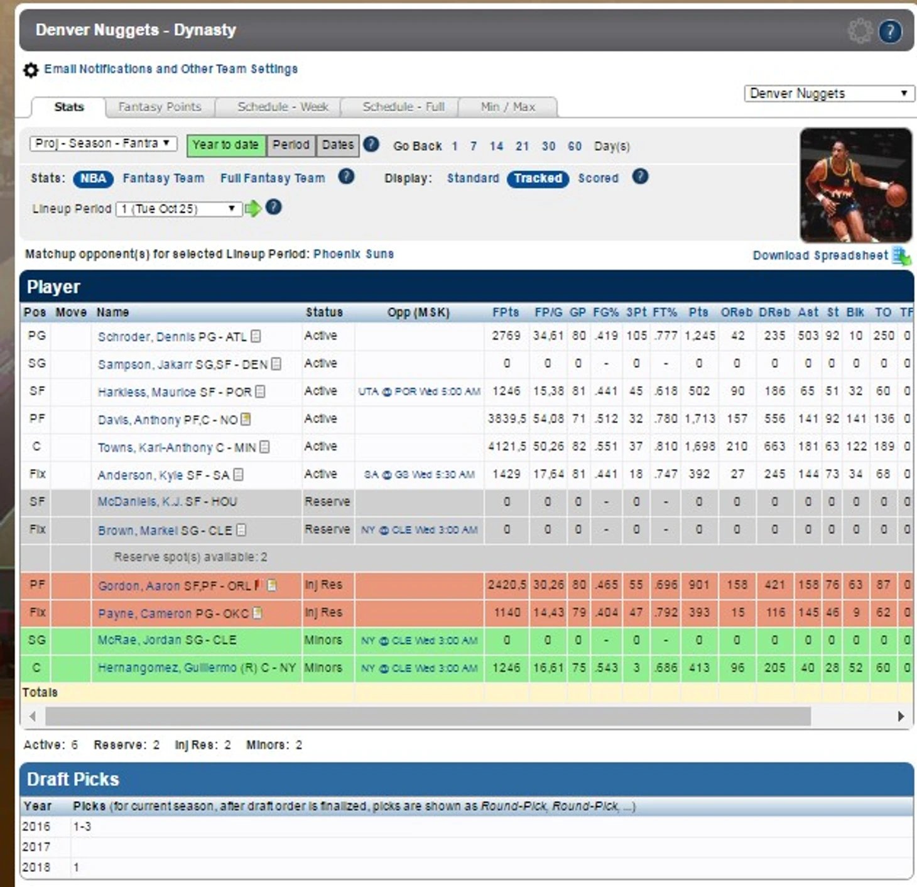
Task: Click help icon next to Dates button
Action: (371, 145)
